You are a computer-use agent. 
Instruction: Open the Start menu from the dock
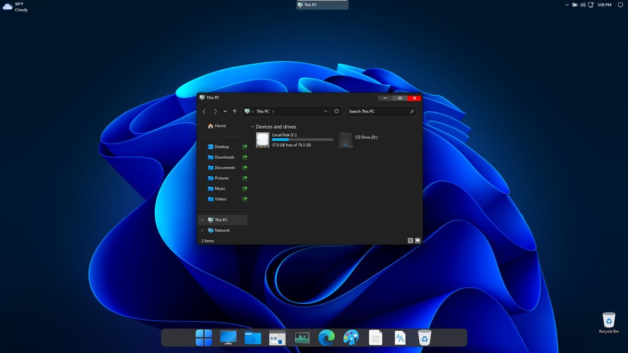point(204,338)
